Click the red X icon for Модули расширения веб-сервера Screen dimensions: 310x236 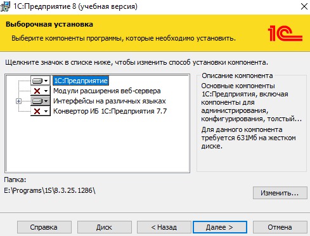coord(37,91)
